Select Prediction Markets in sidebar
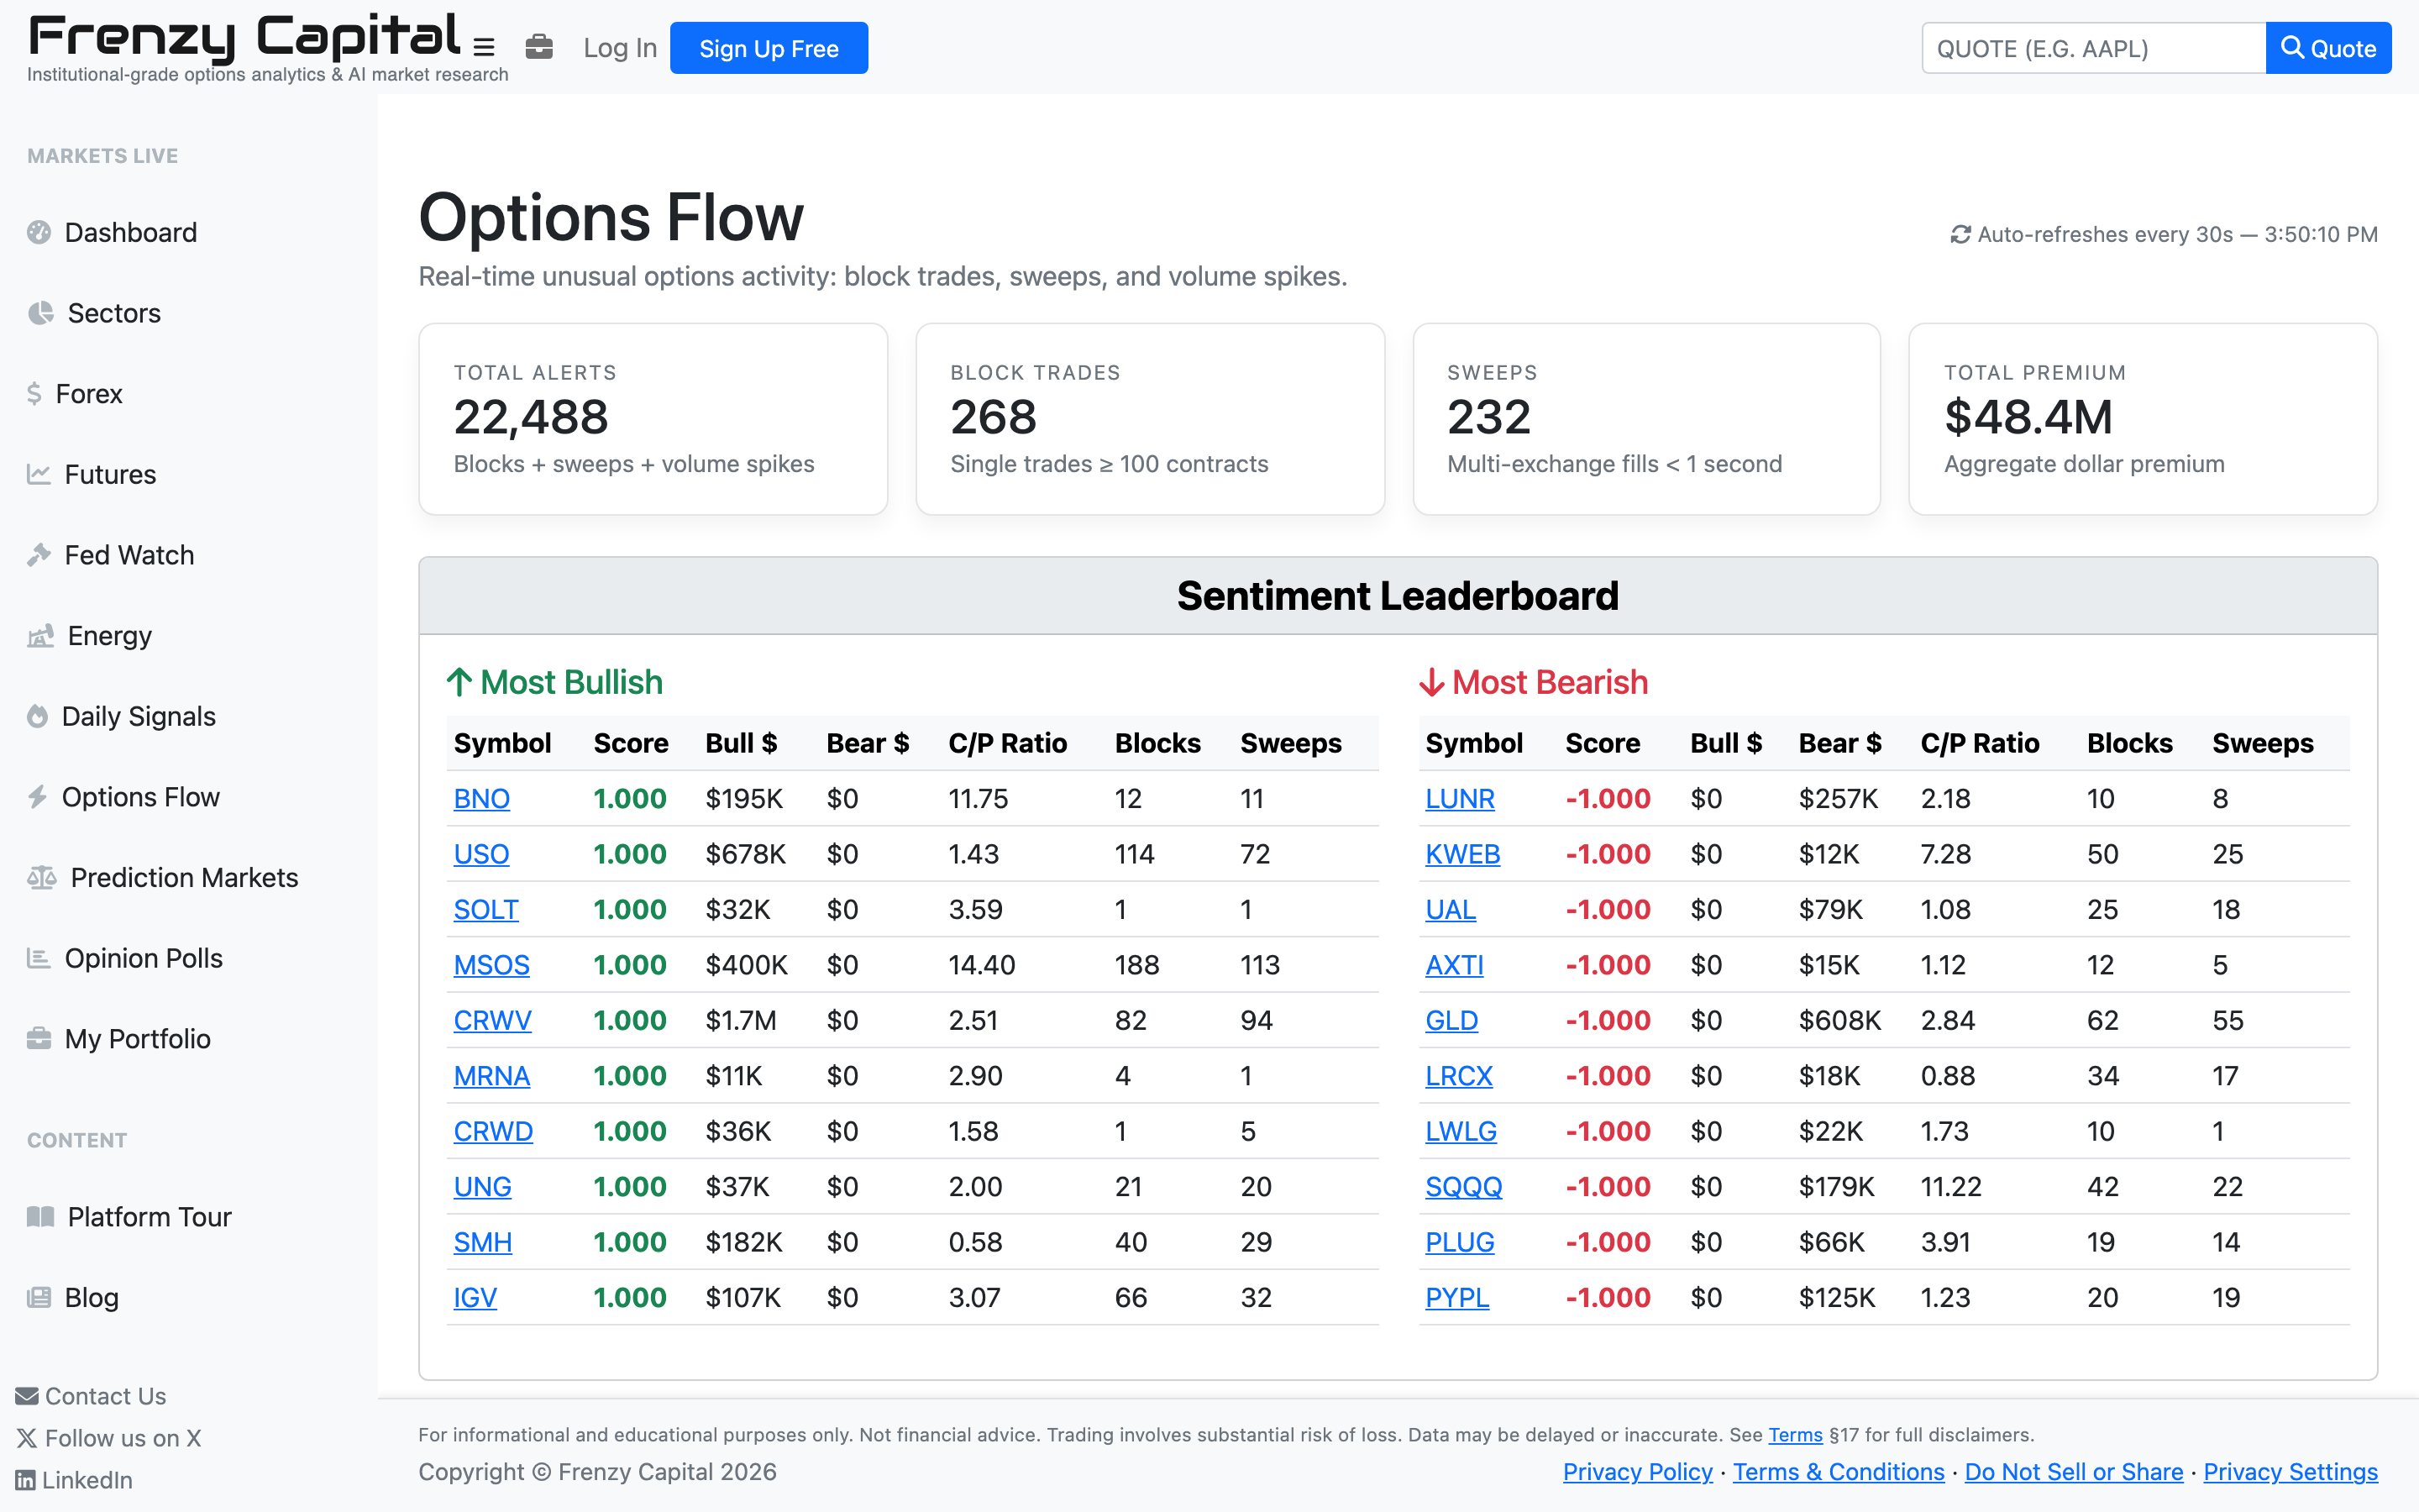The width and height of the screenshot is (2419, 1512). click(x=185, y=877)
